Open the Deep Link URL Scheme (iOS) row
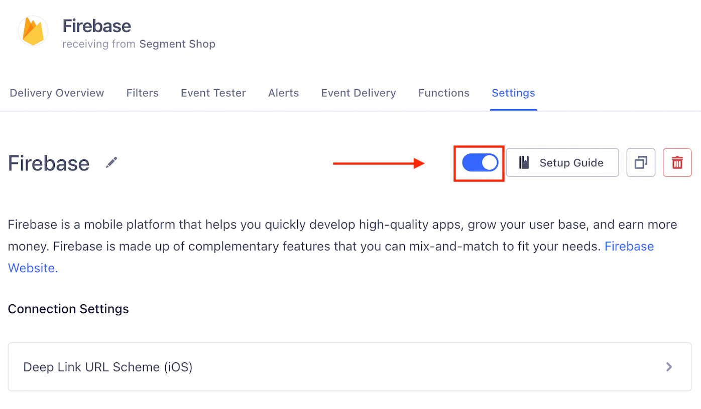 coord(349,367)
